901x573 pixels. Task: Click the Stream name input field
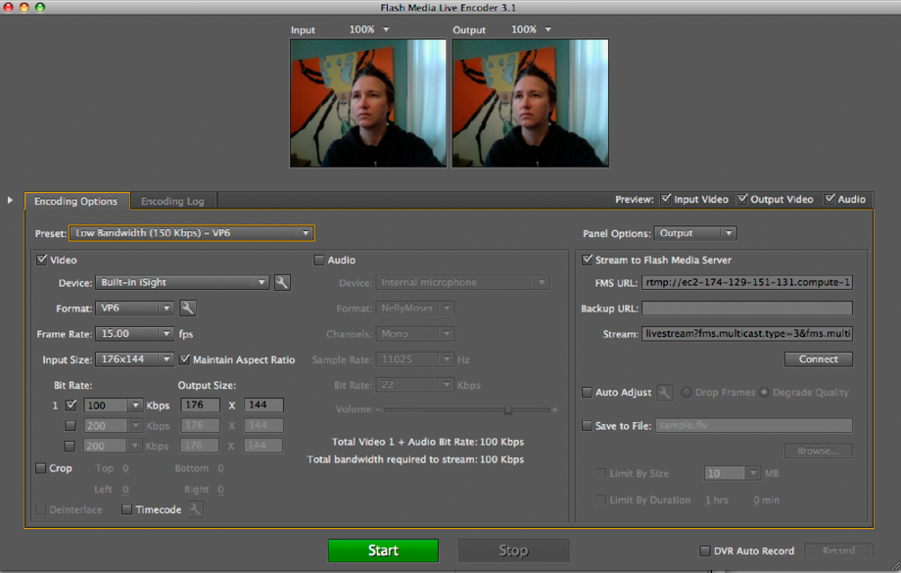pyautogui.click(x=747, y=334)
